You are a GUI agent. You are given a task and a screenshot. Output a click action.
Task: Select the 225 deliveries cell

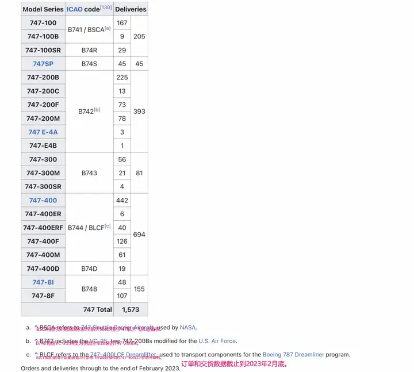tap(122, 78)
